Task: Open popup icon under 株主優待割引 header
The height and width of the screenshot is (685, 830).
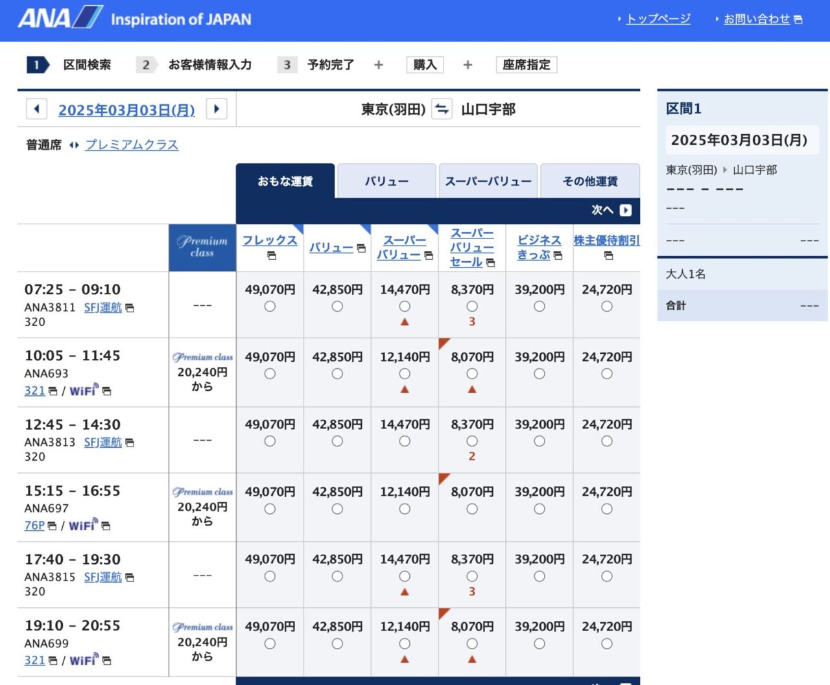Action: pyautogui.click(x=608, y=256)
